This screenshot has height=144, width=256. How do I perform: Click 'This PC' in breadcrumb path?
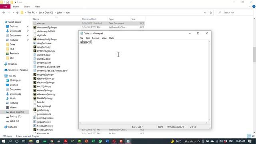31,12
